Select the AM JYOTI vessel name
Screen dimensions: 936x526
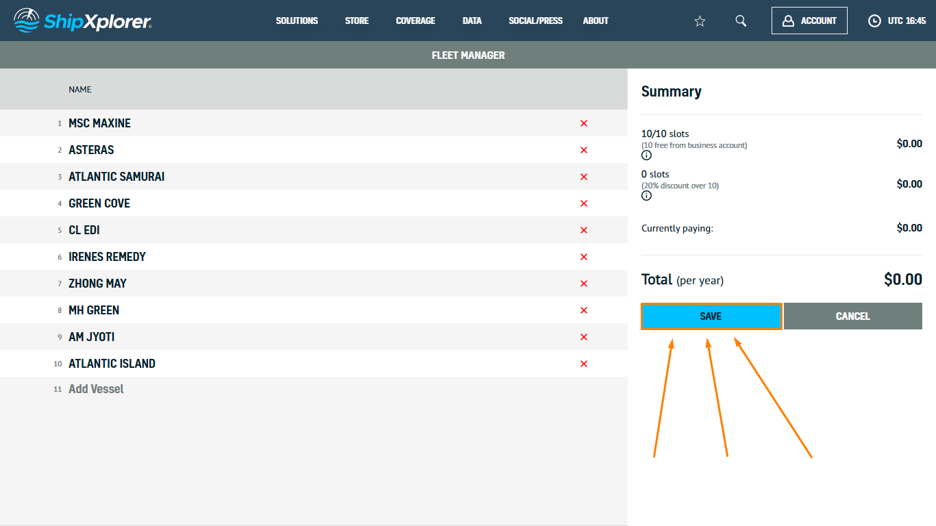click(x=92, y=337)
